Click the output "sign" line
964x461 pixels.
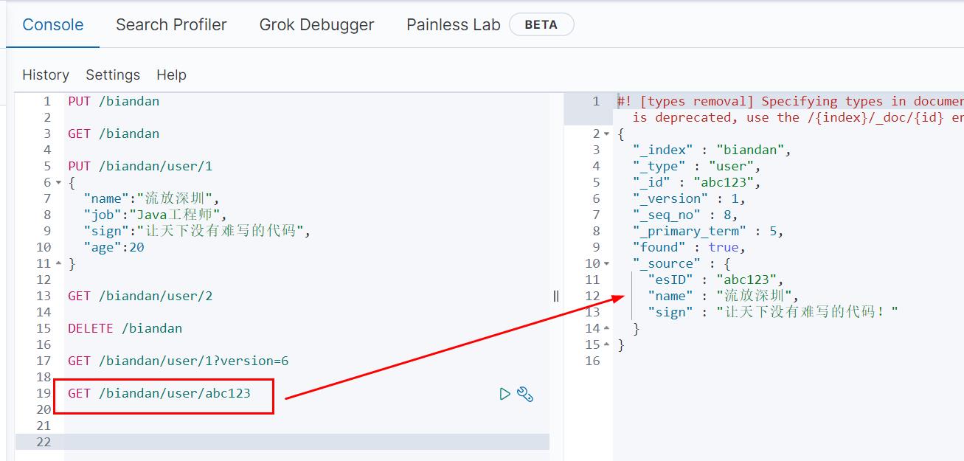click(x=773, y=312)
